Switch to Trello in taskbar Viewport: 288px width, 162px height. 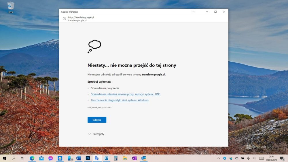point(106,158)
